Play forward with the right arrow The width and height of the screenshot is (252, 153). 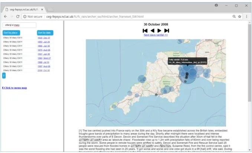click(x=159, y=31)
